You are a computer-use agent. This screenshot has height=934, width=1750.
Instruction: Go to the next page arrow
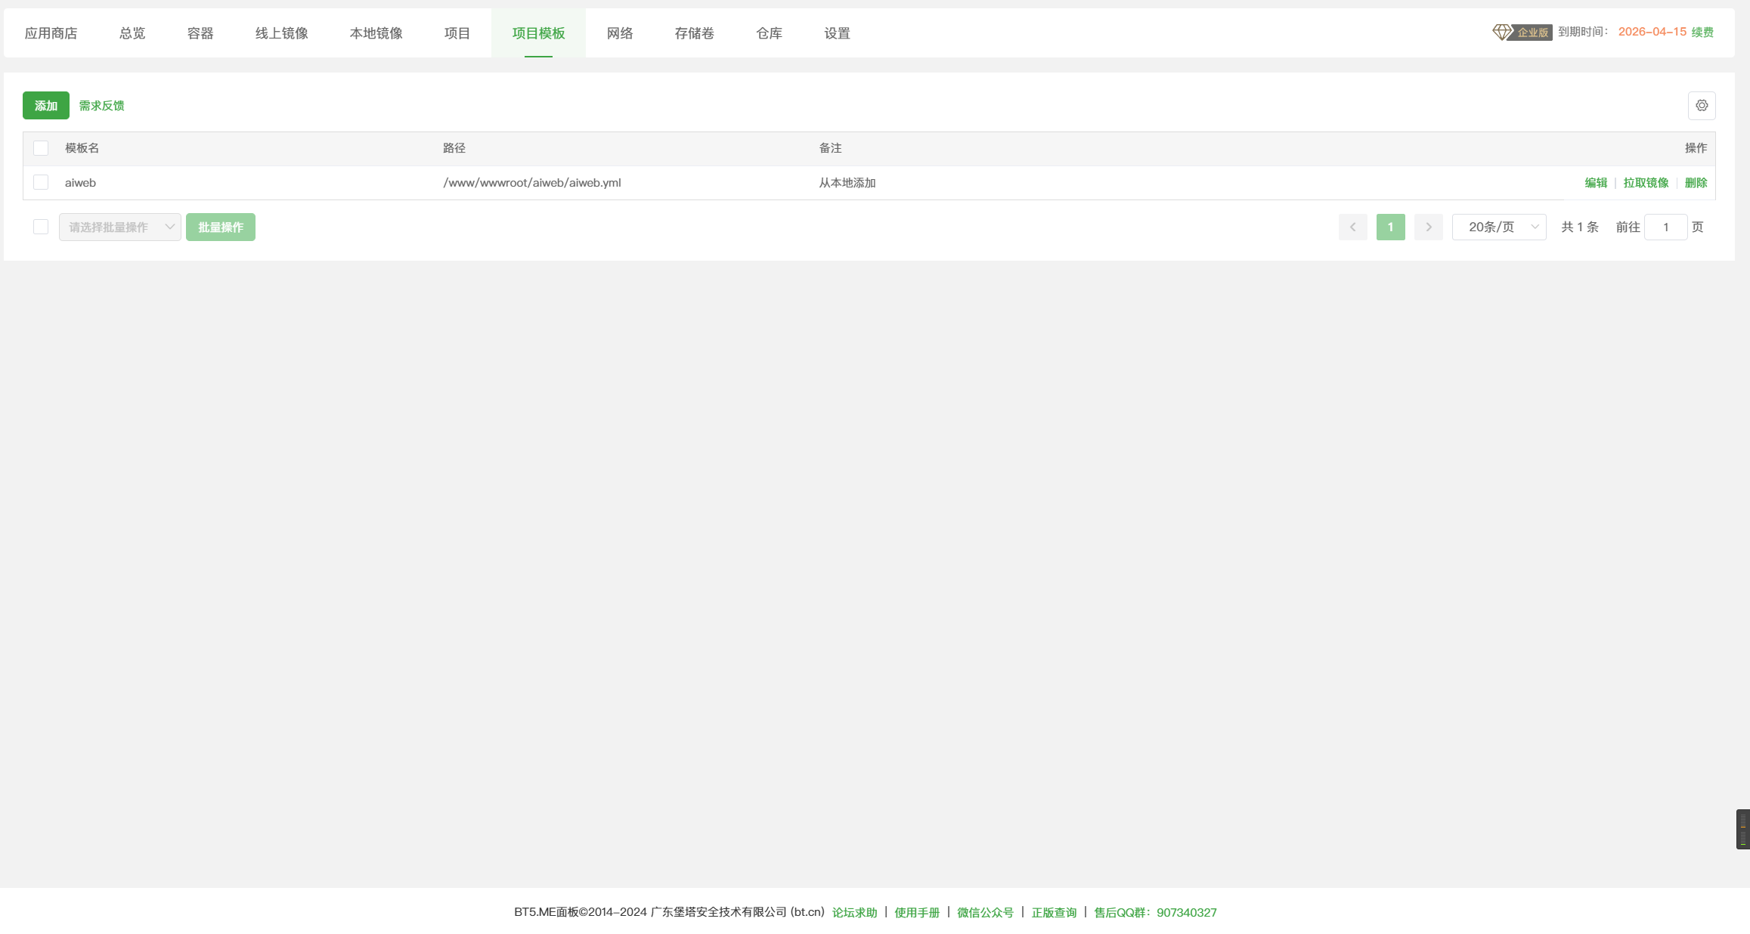[1429, 227]
